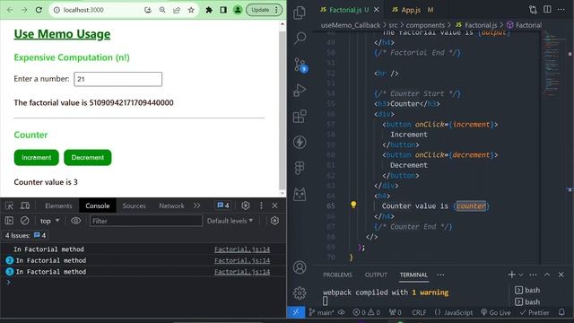Close the DevTools panel
This screenshot has width=574, height=323.
[275, 205]
